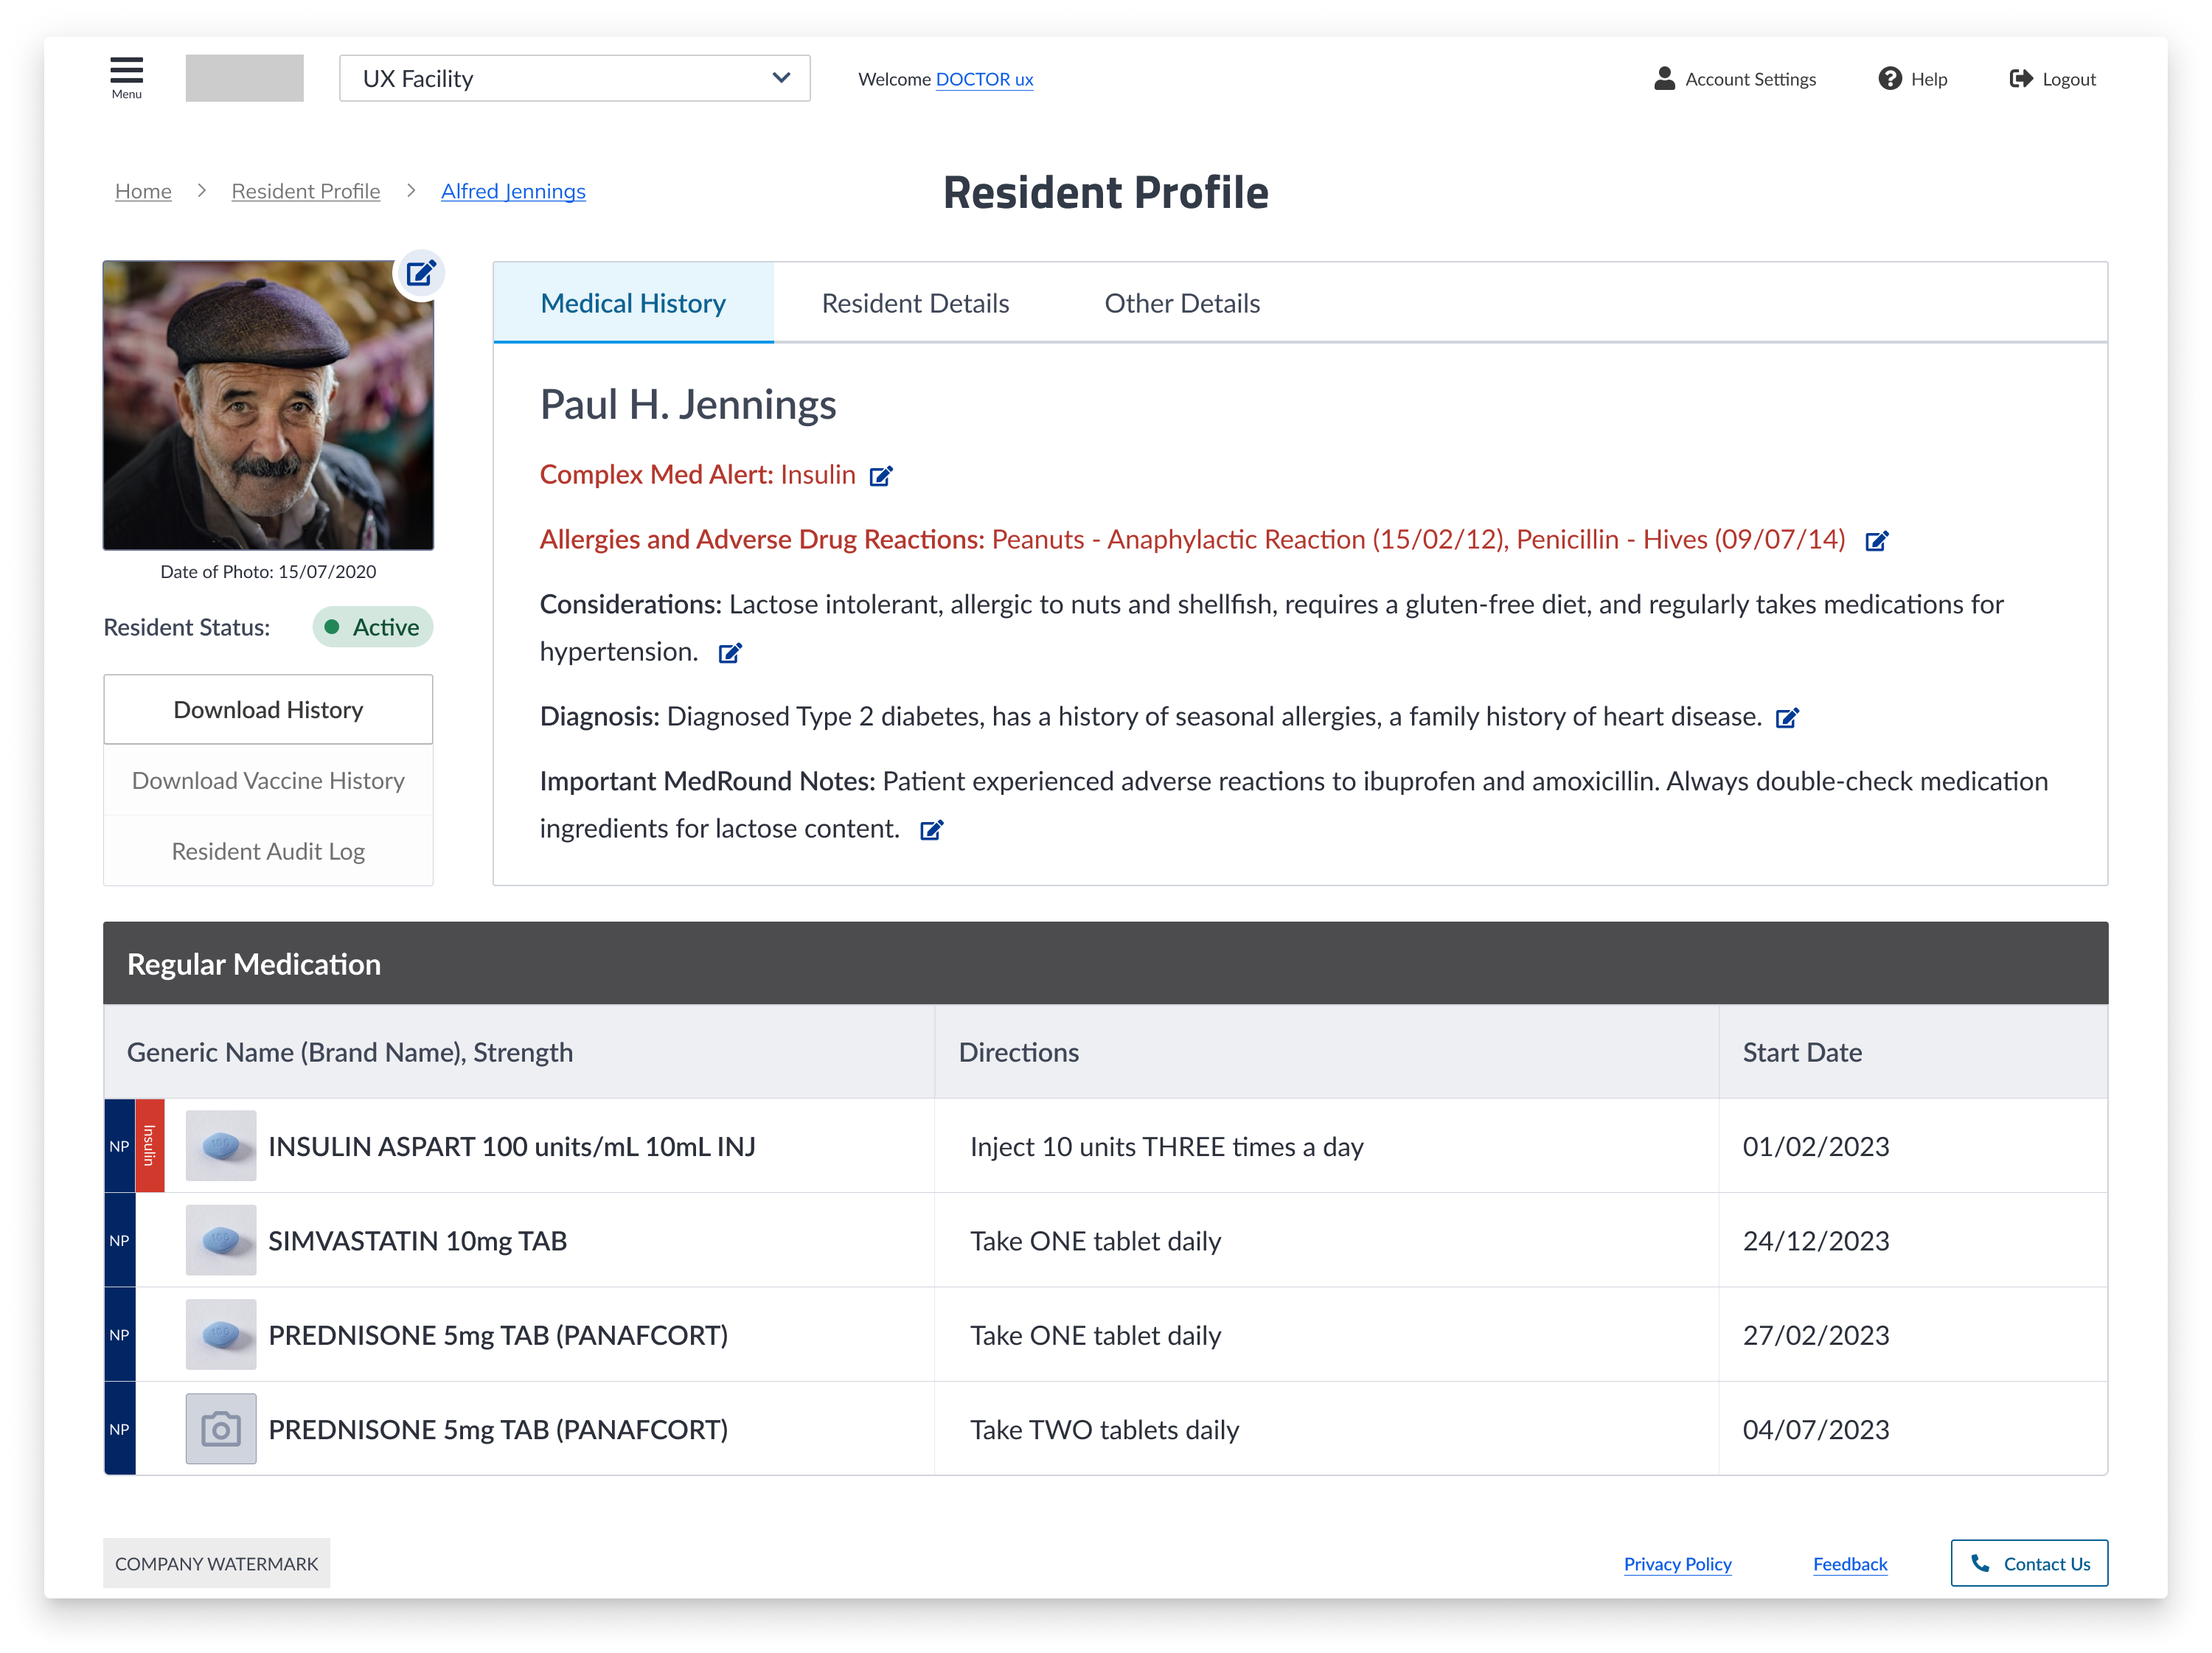This screenshot has height=1653, width=2212.
Task: Click the Insulin Aspart pill image
Action: pyautogui.click(x=221, y=1146)
